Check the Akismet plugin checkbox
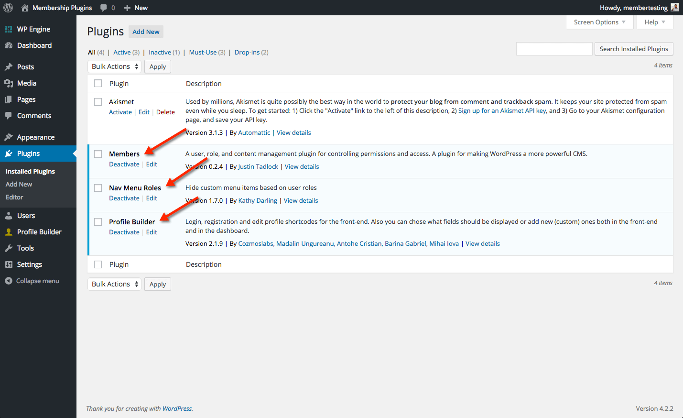This screenshot has height=418, width=683. (x=98, y=102)
